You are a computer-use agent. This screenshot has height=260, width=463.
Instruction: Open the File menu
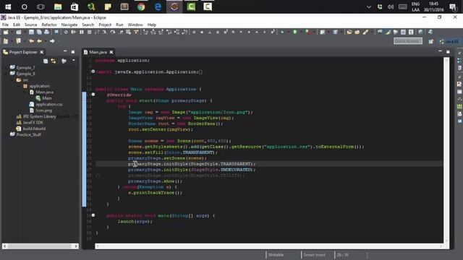coord(5,25)
